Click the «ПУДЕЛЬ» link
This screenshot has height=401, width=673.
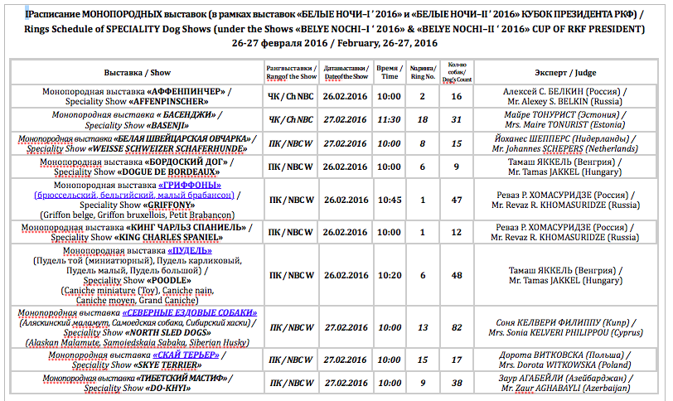(x=189, y=249)
